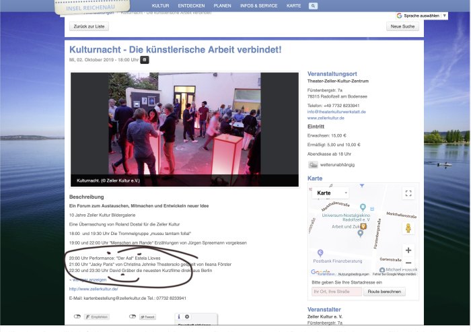Focus the start address input field
Screen dimensions: 471x332
tap(336, 292)
